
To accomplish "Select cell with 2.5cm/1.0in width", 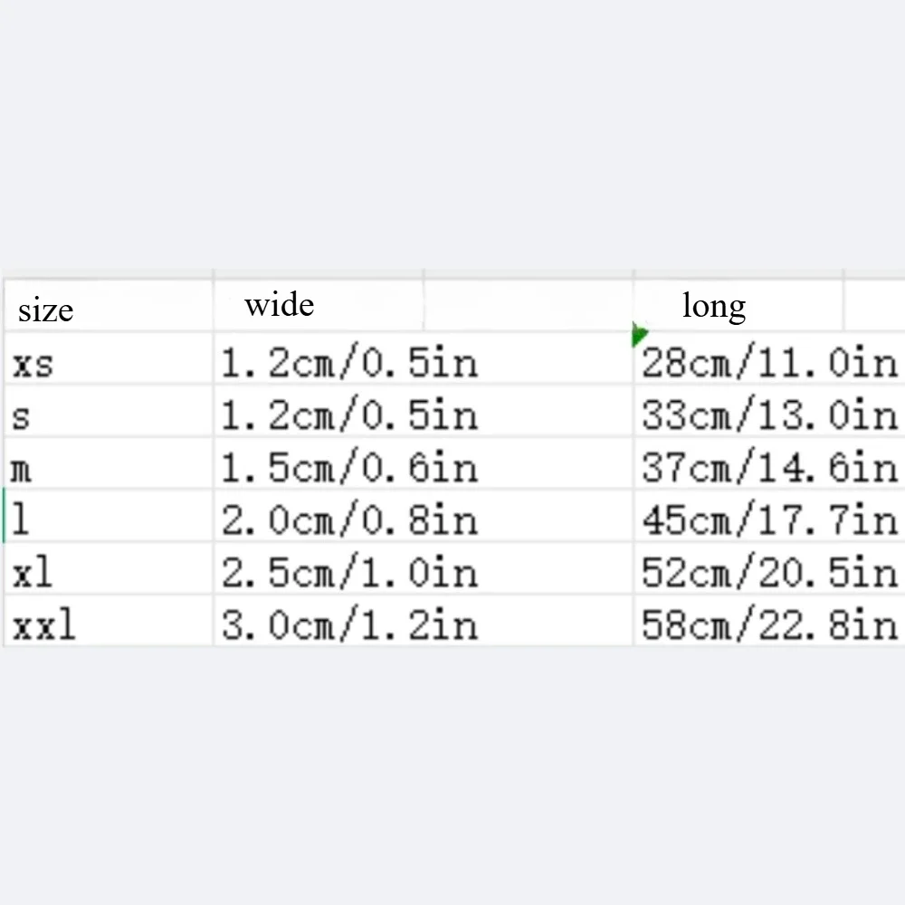I will (x=349, y=572).
